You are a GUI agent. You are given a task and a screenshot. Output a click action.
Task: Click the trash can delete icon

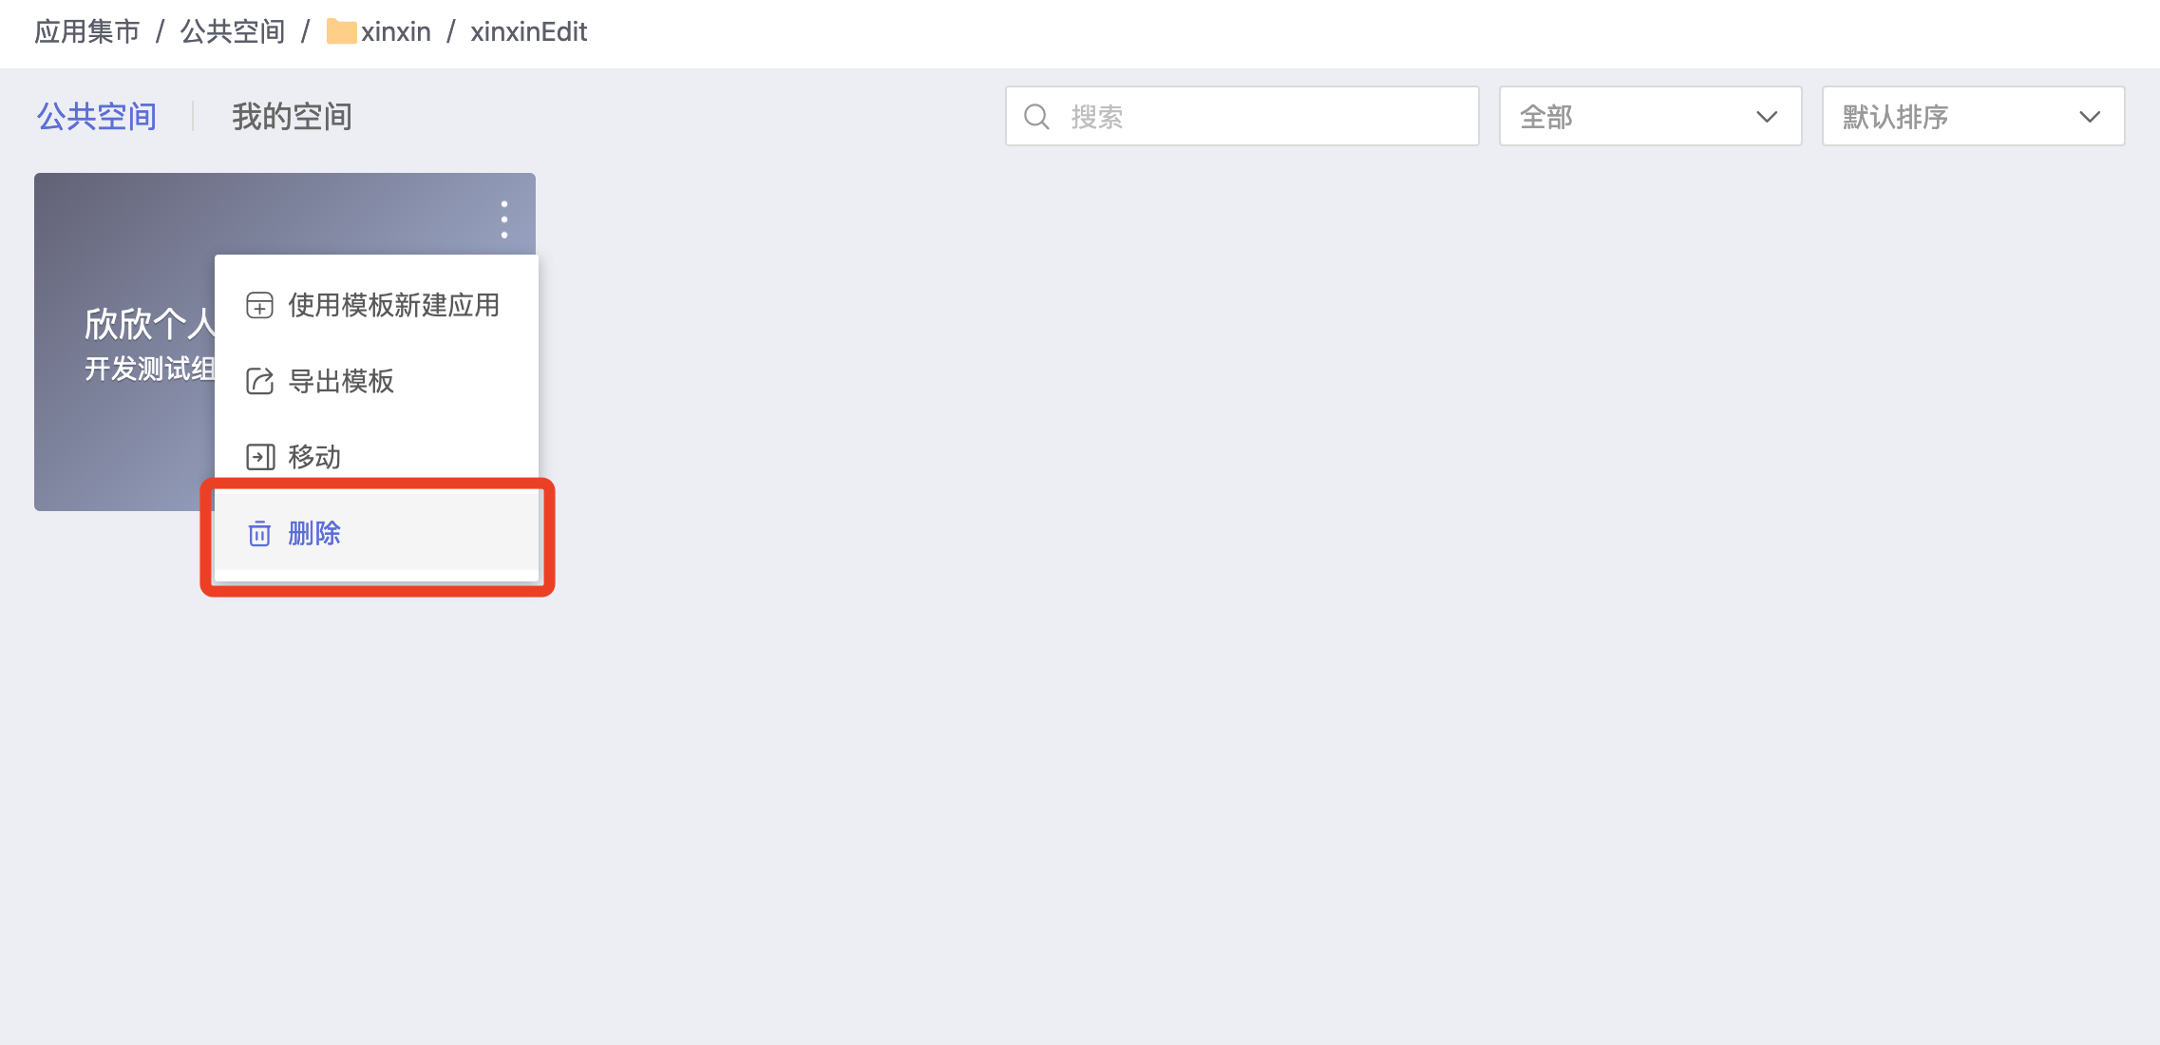[x=259, y=533]
